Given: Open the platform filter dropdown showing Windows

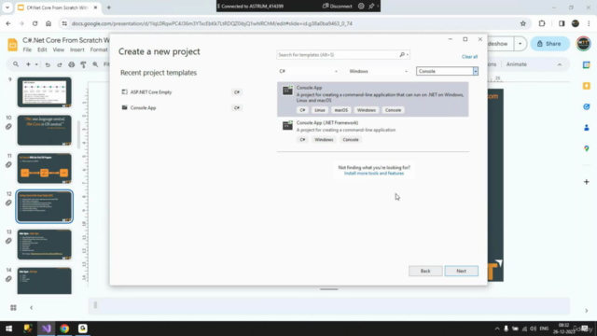Looking at the screenshot, I should 378,71.
